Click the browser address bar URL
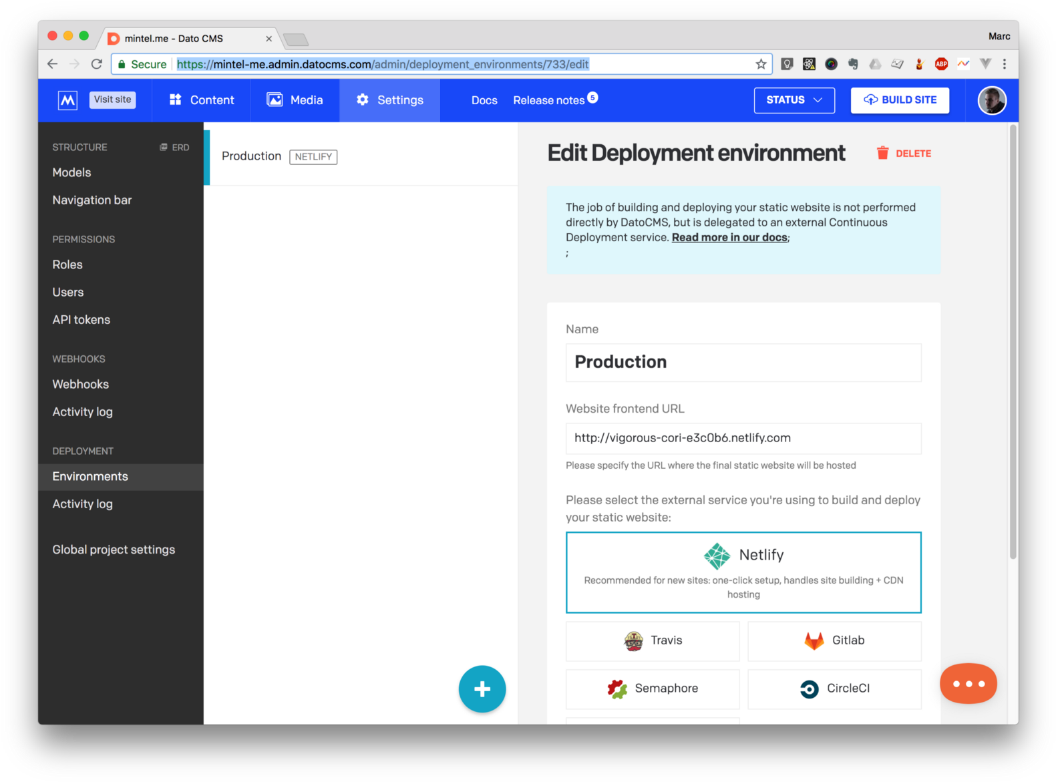This screenshot has height=782, width=1056. [383, 64]
